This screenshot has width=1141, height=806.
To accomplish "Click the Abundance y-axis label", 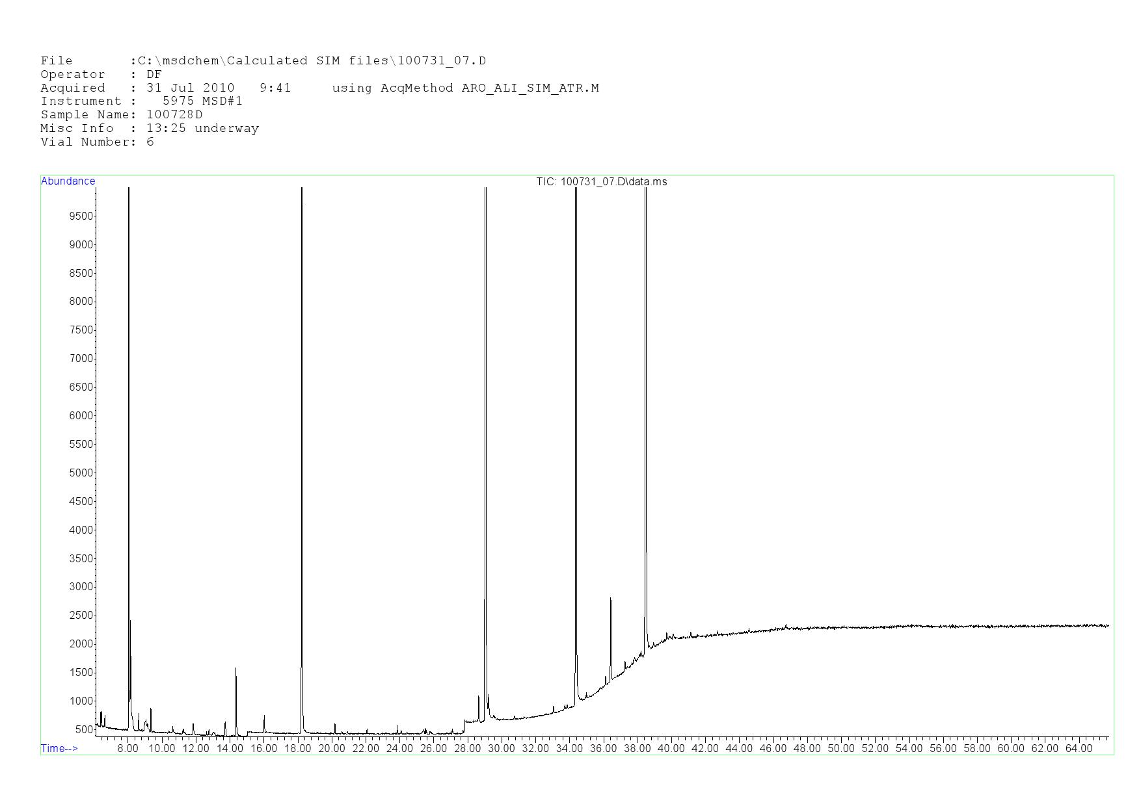I will pos(68,181).
